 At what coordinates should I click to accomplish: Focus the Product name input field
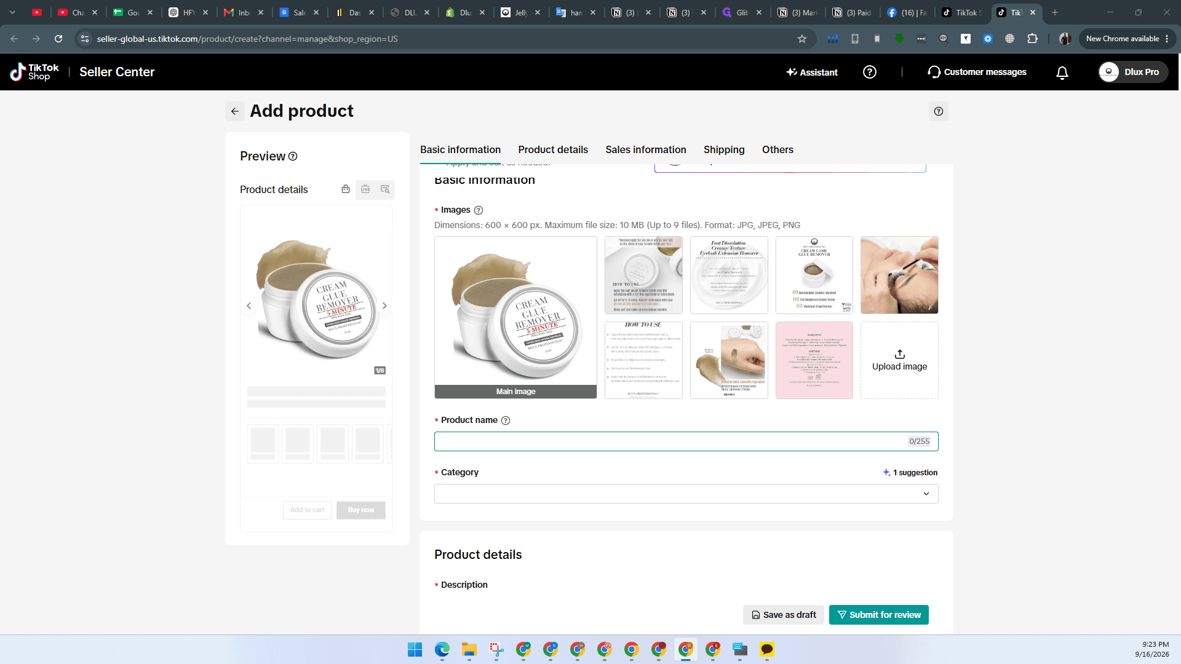coord(686,441)
